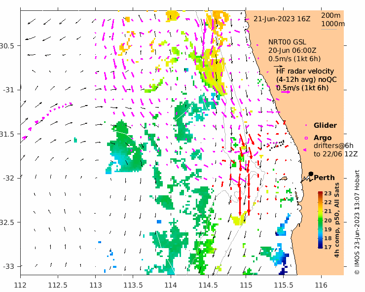This screenshot has width=365, height=292.
Task: Click the colorbar label '21'
Action: [x=328, y=211]
